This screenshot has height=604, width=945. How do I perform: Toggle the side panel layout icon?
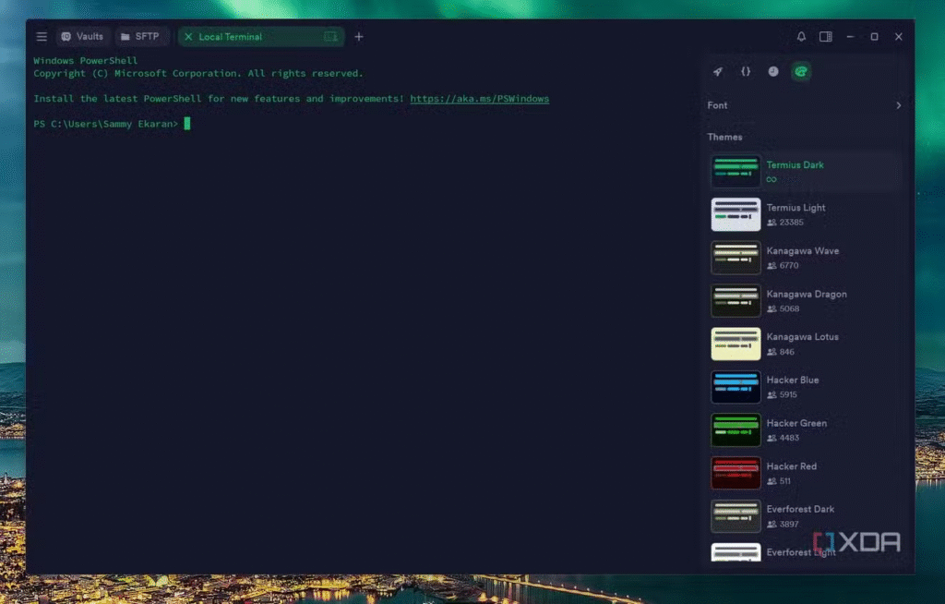click(826, 37)
